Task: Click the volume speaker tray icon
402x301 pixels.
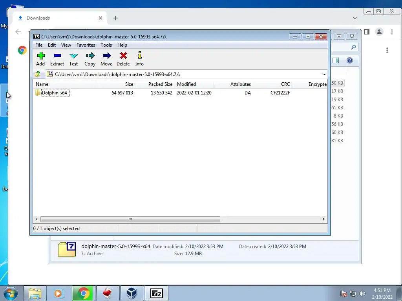Action: click(362, 294)
